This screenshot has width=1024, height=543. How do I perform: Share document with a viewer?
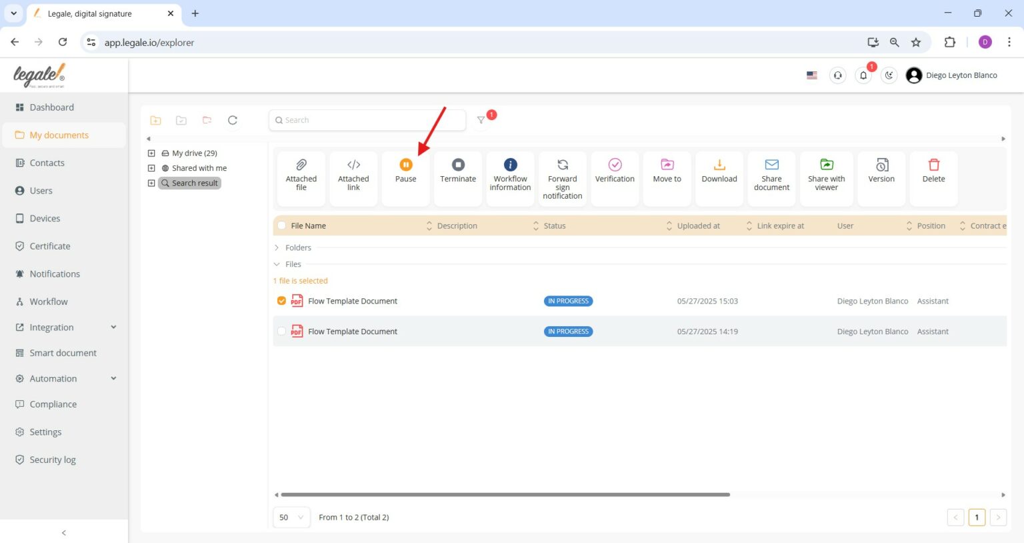point(826,175)
